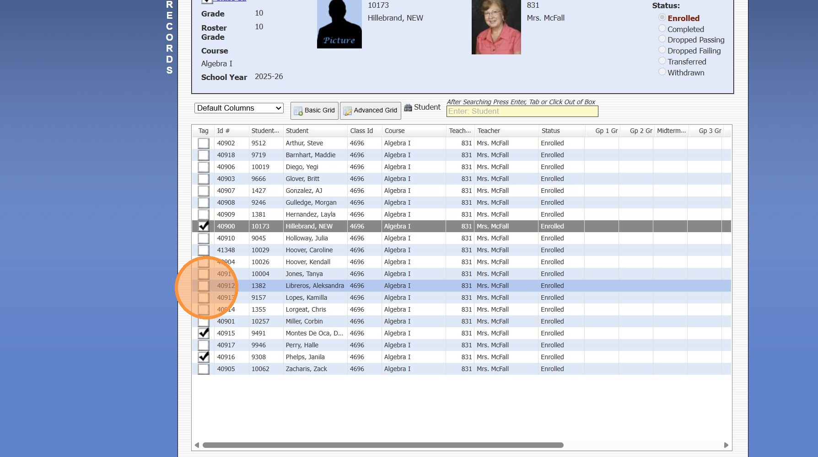The width and height of the screenshot is (818, 457).
Task: Untag the Montes De Oca row checkbox
Action: pos(204,334)
